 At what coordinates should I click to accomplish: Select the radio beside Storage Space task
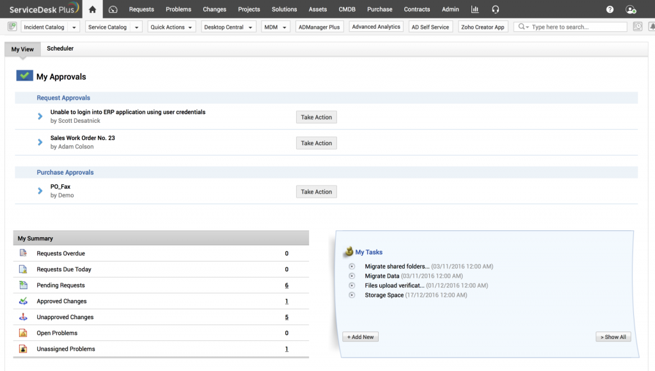pos(351,295)
